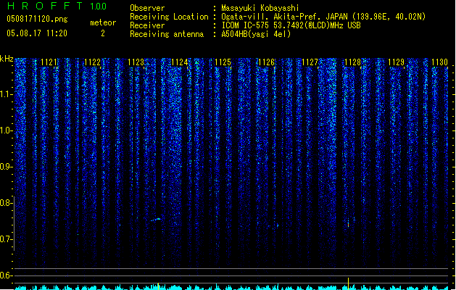The width and height of the screenshot is (456, 290).
Task: Click the 1.1 kHz axis label
Action: click(x=6, y=95)
